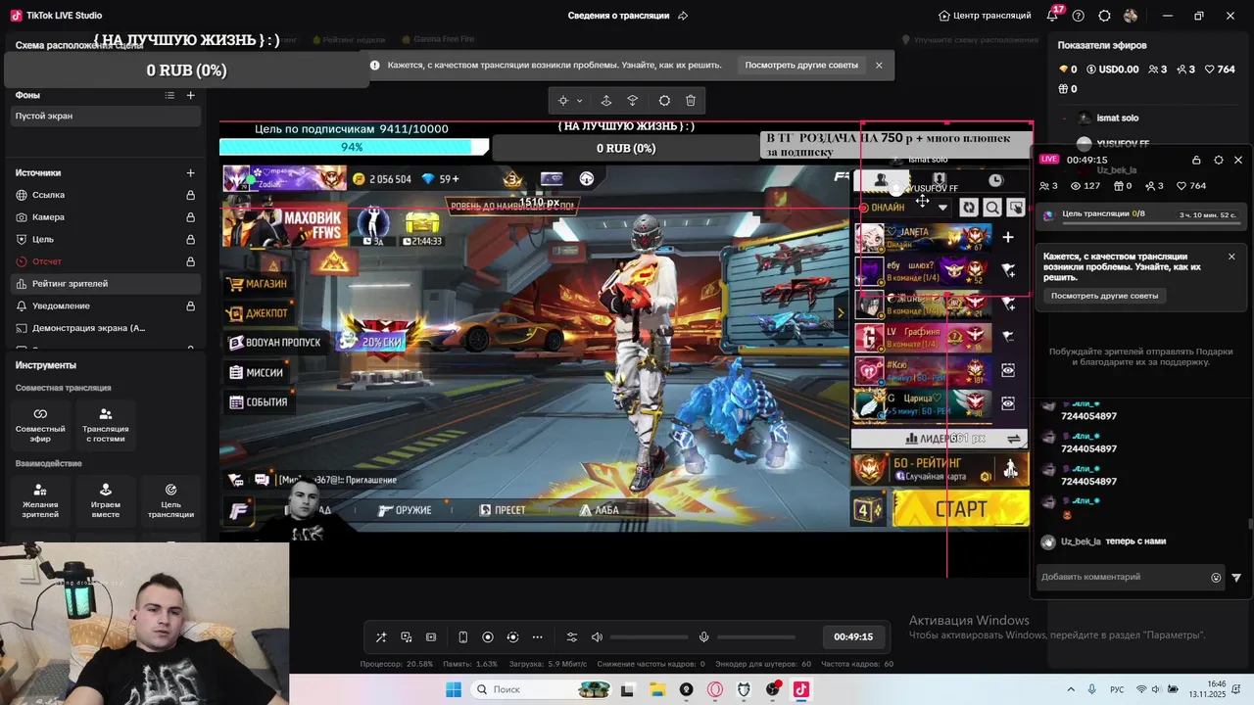The height and width of the screenshot is (705, 1254).
Task: Dismiss the top quality warning banner
Action: [x=879, y=66]
